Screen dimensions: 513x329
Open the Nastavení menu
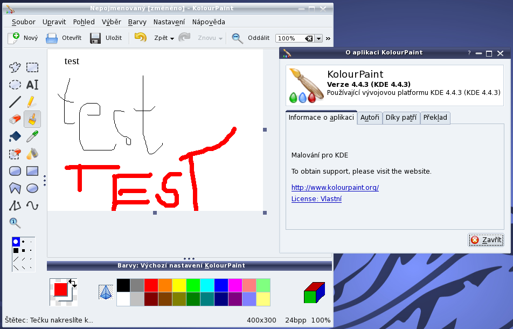tap(169, 22)
